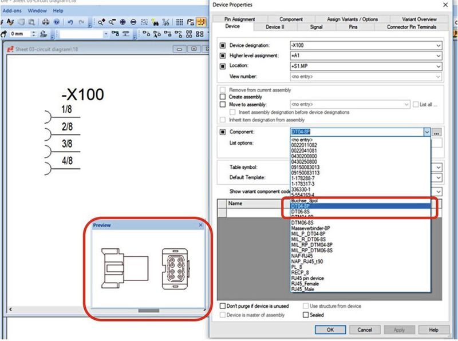Click the connector symbol icon after empty dropdown

(115, 34)
